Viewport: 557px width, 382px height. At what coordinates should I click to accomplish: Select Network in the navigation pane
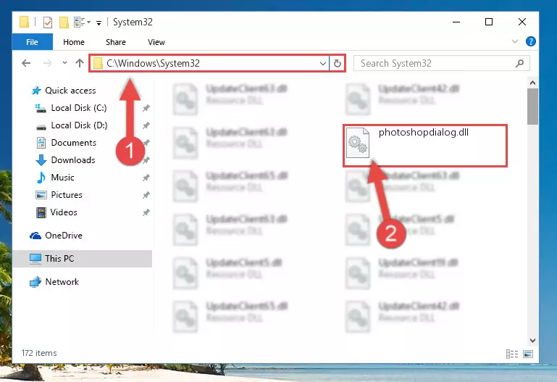pyautogui.click(x=62, y=282)
